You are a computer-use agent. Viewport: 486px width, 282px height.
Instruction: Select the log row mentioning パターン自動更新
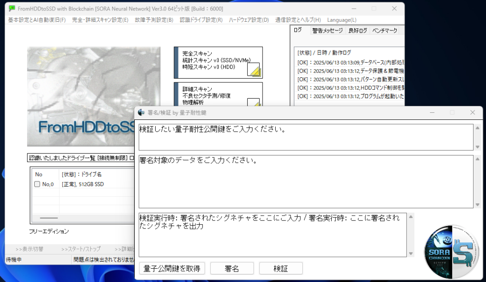[x=350, y=79]
